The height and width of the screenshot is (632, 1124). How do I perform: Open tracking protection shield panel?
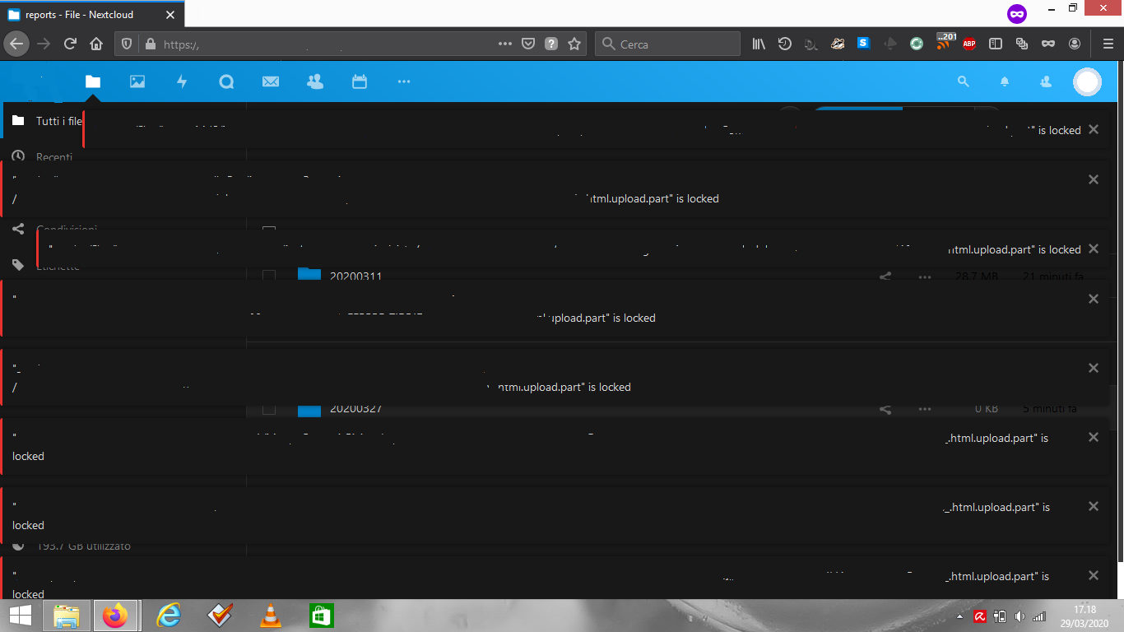click(127, 44)
